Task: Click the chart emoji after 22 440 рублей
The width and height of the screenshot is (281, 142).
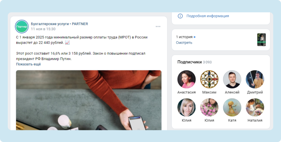Action: pyautogui.click(x=67, y=43)
